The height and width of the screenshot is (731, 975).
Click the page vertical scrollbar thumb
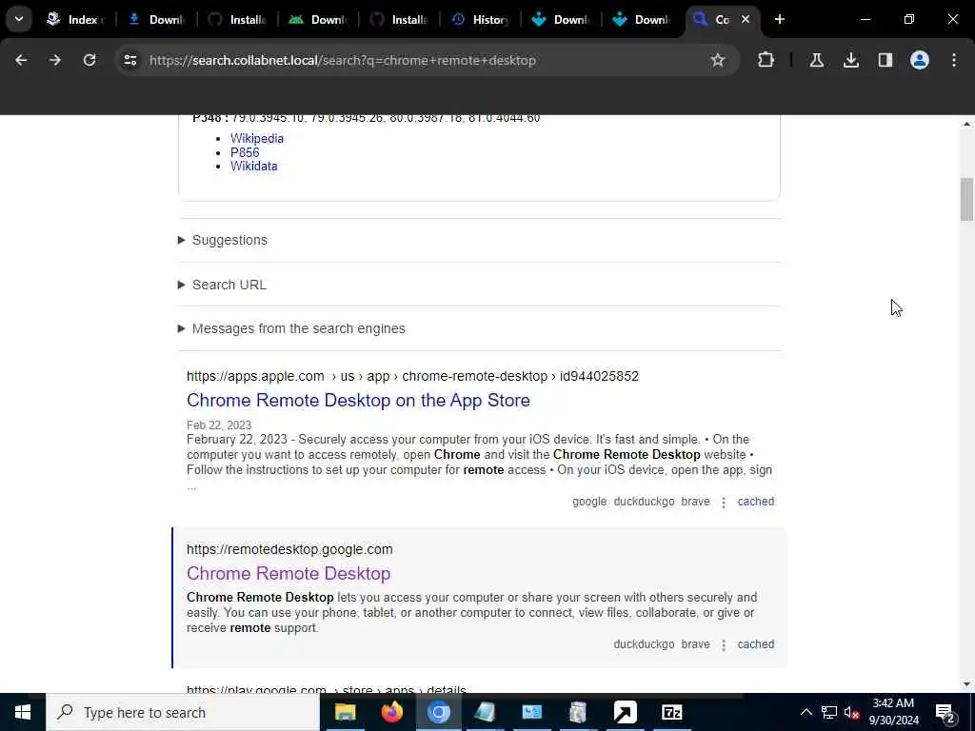966,200
